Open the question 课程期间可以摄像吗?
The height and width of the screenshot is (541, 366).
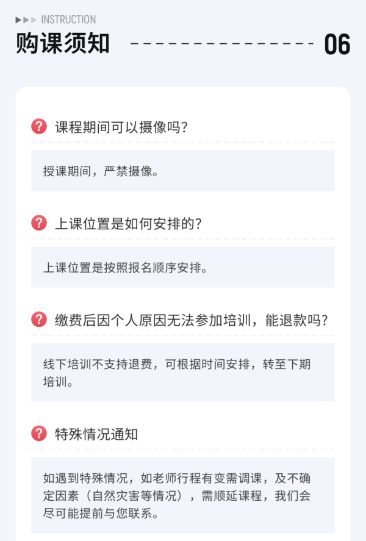[x=121, y=127]
